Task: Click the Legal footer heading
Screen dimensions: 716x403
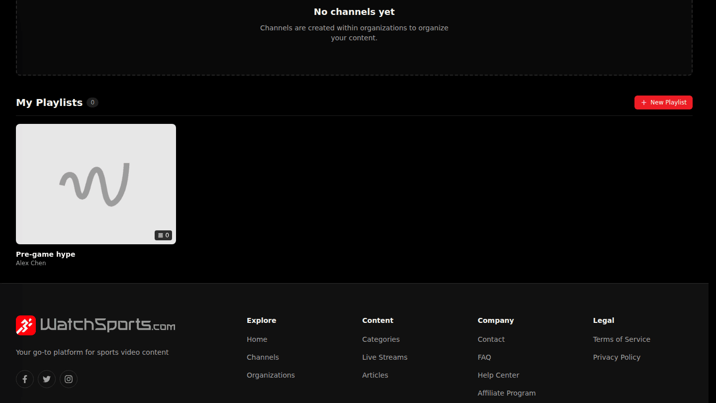Action: [x=604, y=320]
